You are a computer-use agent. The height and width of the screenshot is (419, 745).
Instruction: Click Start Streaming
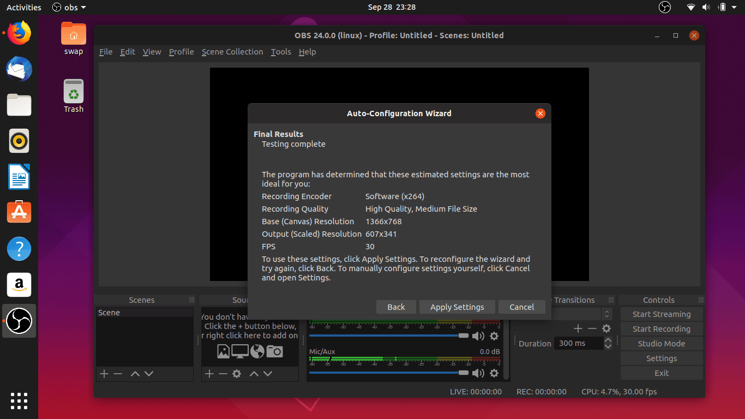tap(662, 314)
